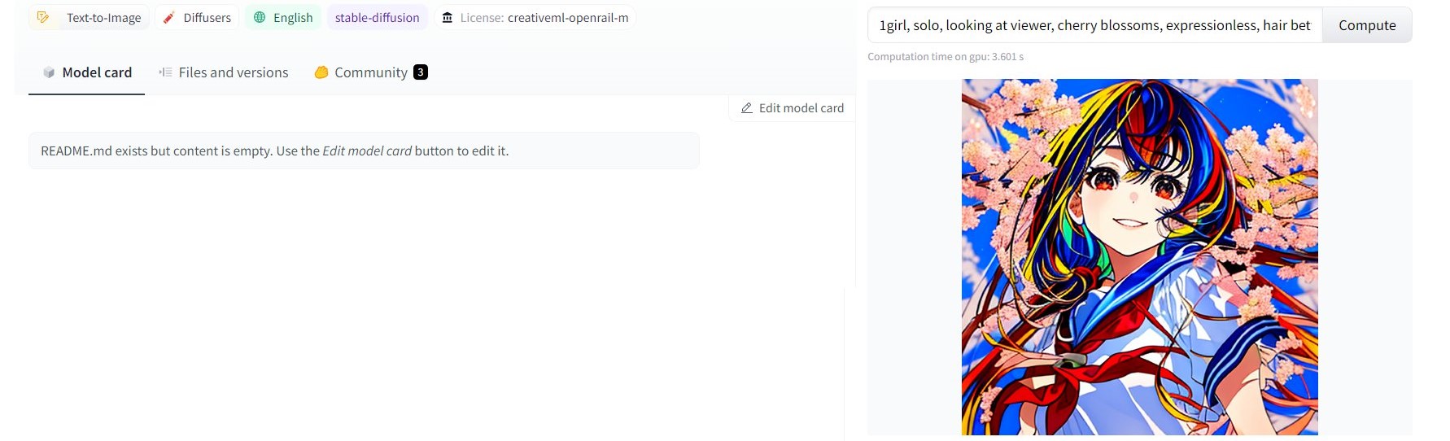Click the Files and versions list icon
Image resolution: width=1450 pixels, height=441 pixels.
(165, 72)
